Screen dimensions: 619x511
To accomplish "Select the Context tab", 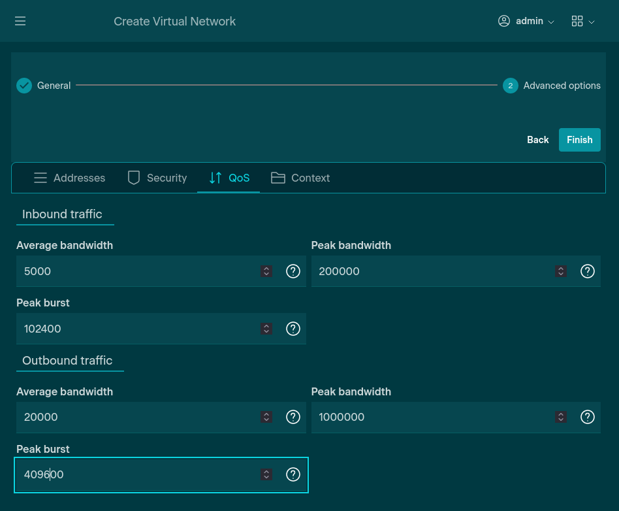I will 300,178.
